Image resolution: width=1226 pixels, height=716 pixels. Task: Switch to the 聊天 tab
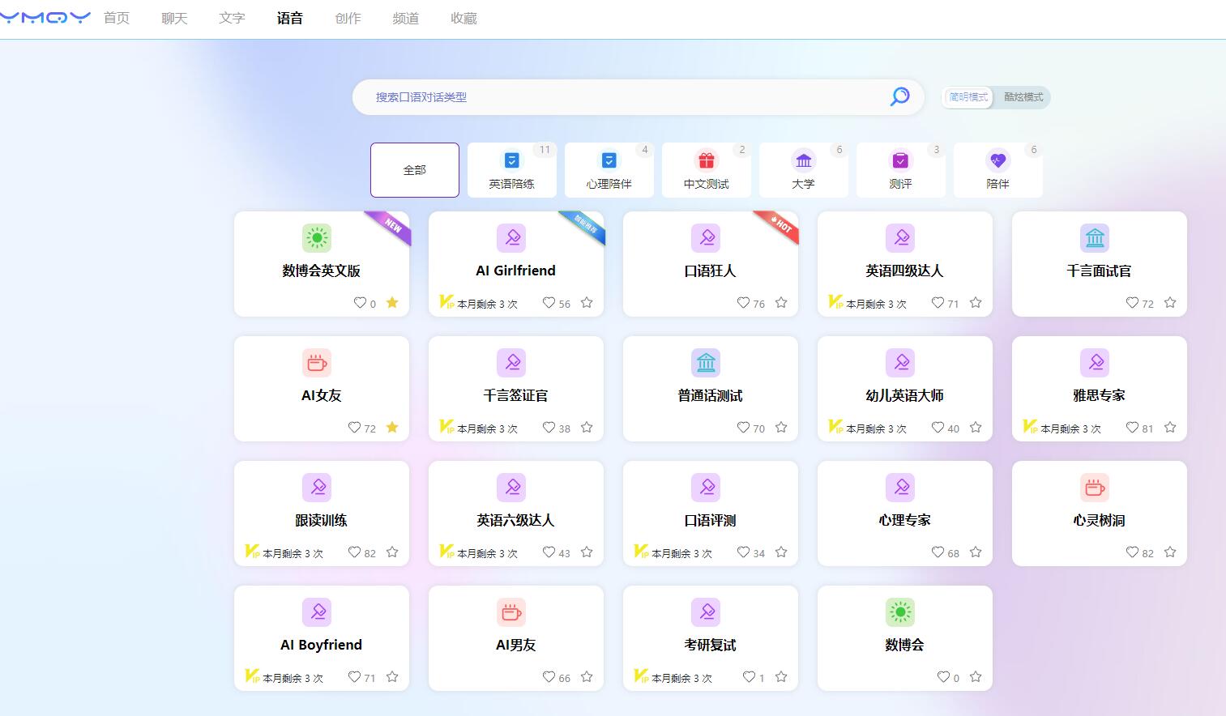[173, 18]
